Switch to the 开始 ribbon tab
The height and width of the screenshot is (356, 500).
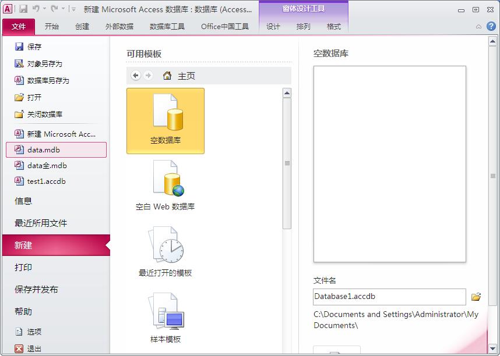click(52, 26)
